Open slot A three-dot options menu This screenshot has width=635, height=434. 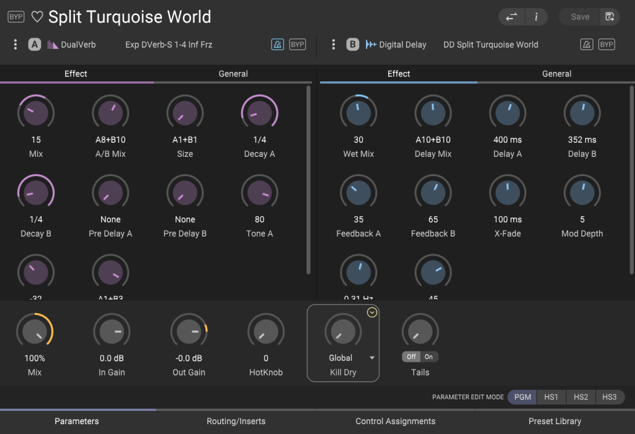point(16,45)
